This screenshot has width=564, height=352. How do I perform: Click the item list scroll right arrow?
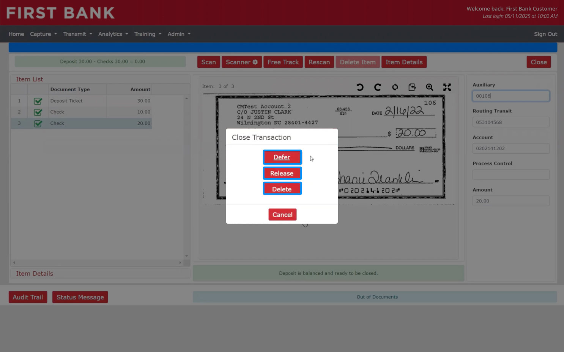pyautogui.click(x=180, y=263)
